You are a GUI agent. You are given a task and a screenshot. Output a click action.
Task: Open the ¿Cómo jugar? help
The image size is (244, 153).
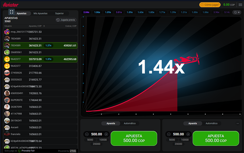pyautogui.click(x=210, y=5)
